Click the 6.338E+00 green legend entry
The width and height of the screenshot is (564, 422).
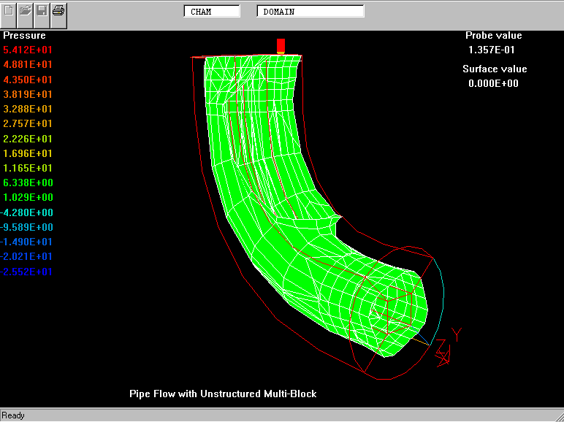tap(28, 183)
